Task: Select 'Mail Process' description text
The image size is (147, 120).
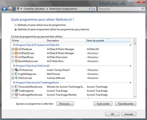Action: point(53,74)
